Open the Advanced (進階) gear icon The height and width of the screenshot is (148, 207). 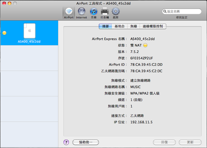[x=115, y=13]
